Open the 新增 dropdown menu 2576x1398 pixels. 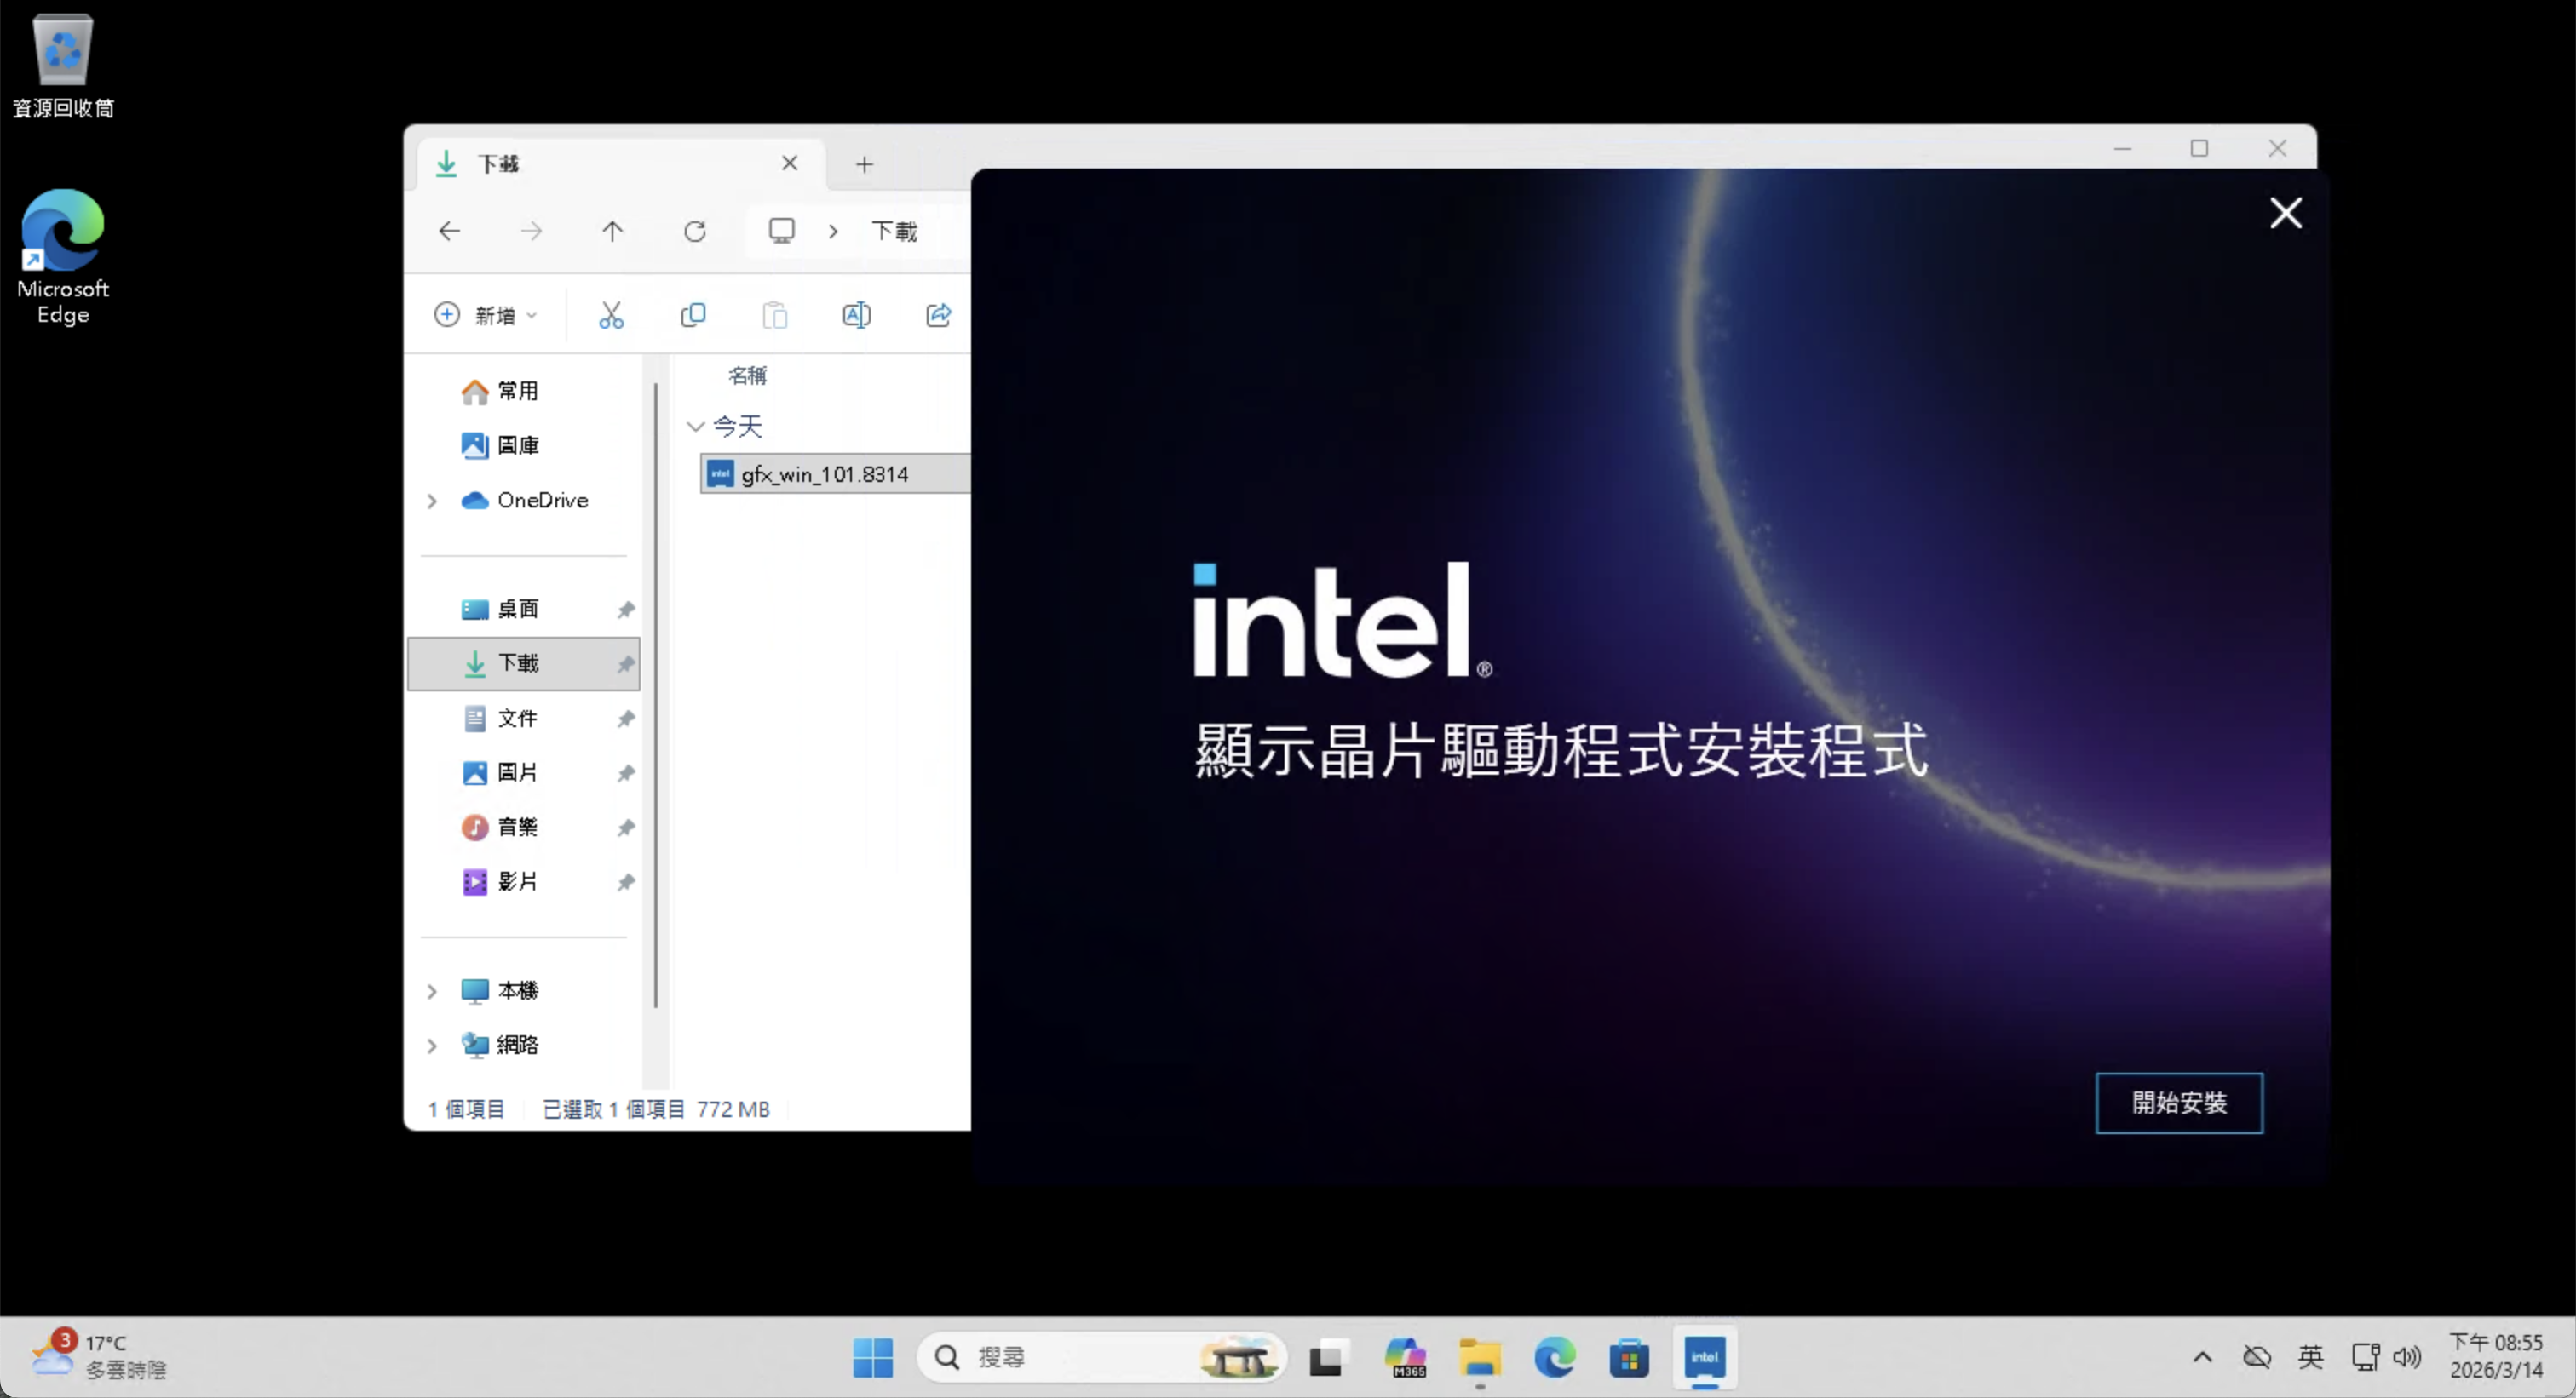(486, 316)
